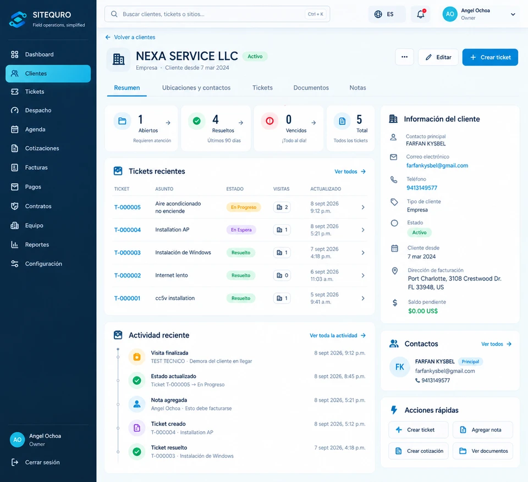Click the Equipo building icon
528x482 pixels.
[x=14, y=225]
